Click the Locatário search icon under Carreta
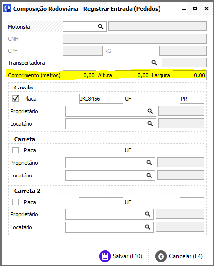 coord(149,176)
